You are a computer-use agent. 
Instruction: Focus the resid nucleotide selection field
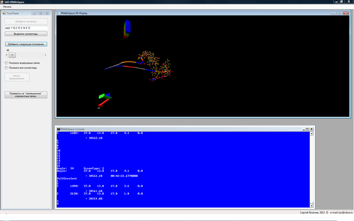pos(26,28)
